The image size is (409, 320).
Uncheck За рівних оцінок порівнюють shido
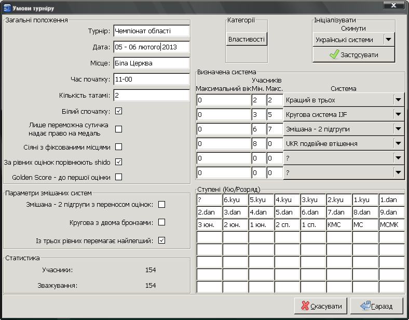click(x=118, y=162)
